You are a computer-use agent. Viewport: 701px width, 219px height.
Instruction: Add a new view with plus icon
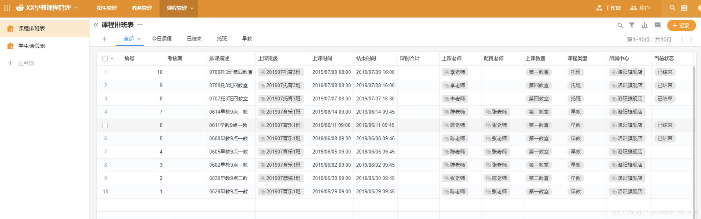coord(104,39)
